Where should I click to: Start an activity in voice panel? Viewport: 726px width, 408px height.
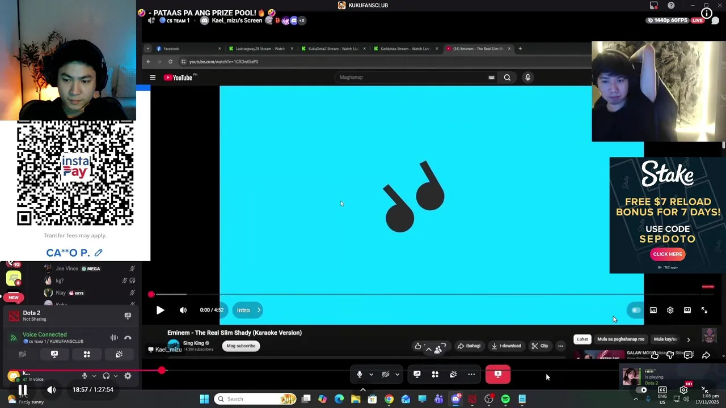tap(87, 354)
